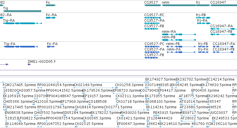Click the EP00436.3prime EST label

(205, 91)
